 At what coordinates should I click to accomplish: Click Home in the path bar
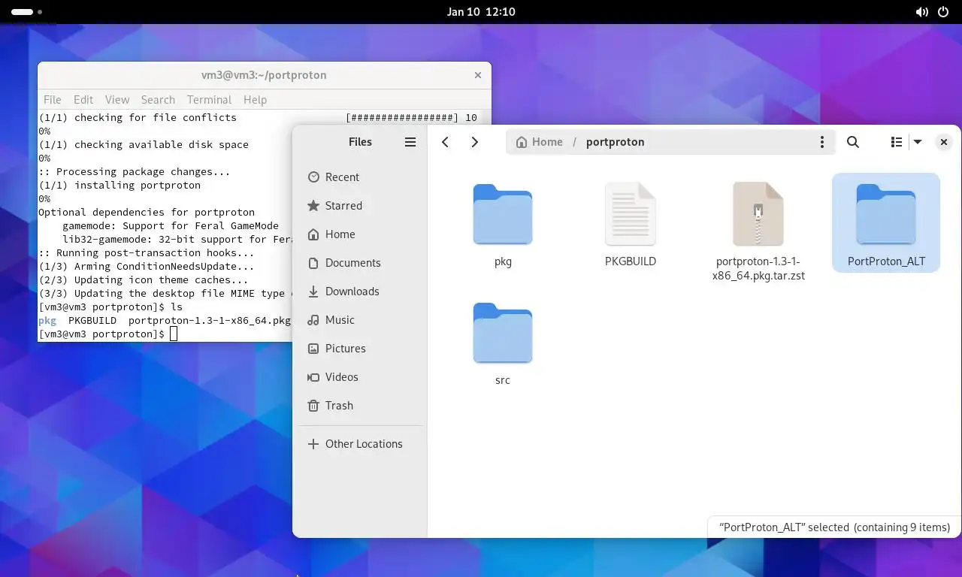click(x=540, y=142)
